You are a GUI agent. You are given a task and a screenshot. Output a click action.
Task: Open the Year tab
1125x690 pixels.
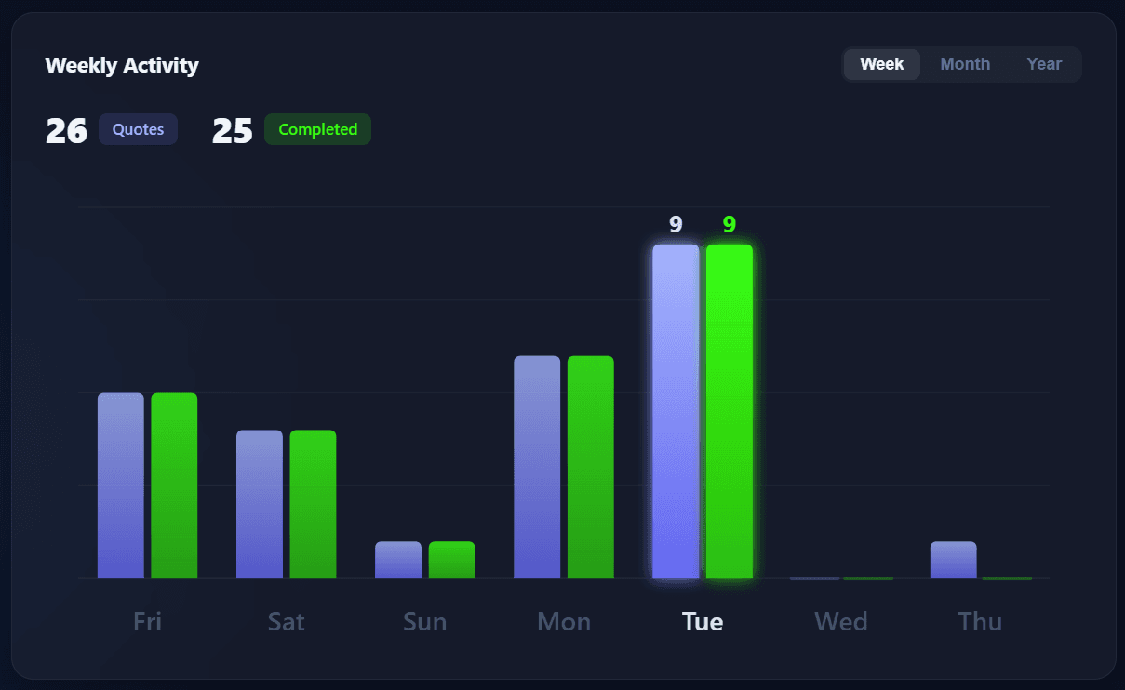1044,64
